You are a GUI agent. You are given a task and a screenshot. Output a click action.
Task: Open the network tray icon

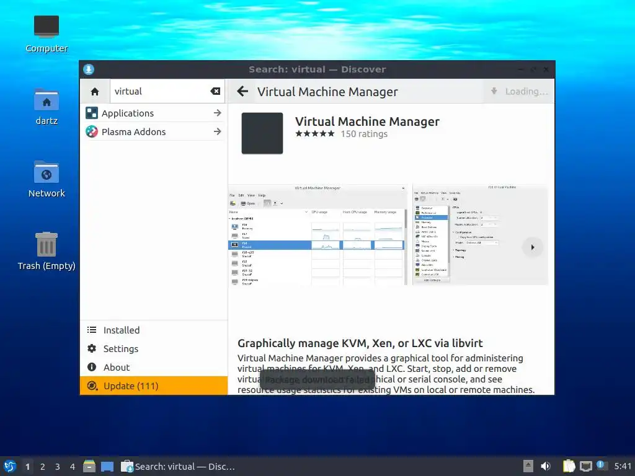(x=585, y=466)
